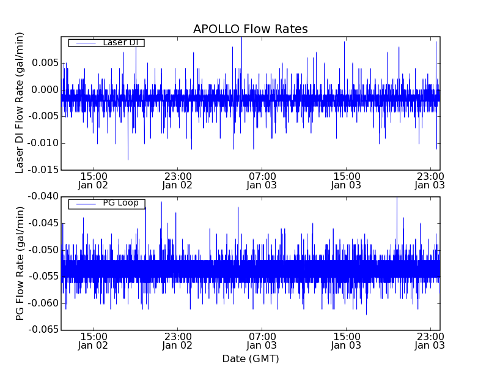
Task: Click top plot's 23:00 Jan 02 label
Action: pos(177,181)
